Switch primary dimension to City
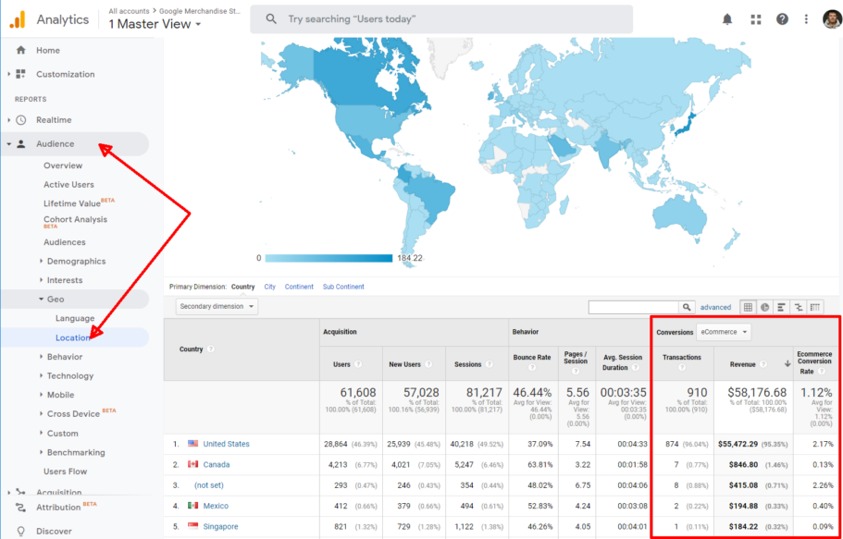843x539 pixels. tap(269, 287)
